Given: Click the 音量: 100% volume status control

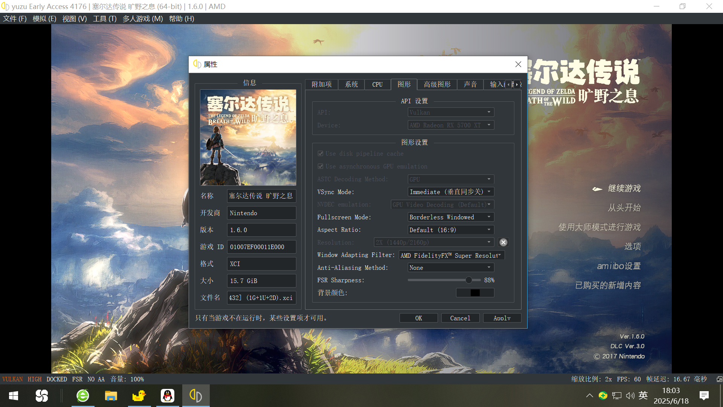Looking at the screenshot, I should tap(127, 379).
